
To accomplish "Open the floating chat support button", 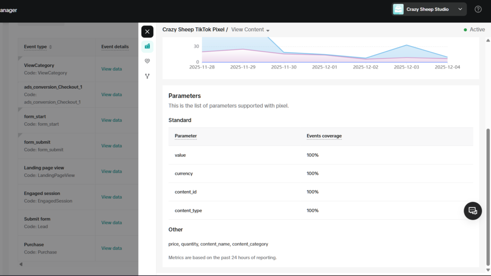I will coord(472,211).
